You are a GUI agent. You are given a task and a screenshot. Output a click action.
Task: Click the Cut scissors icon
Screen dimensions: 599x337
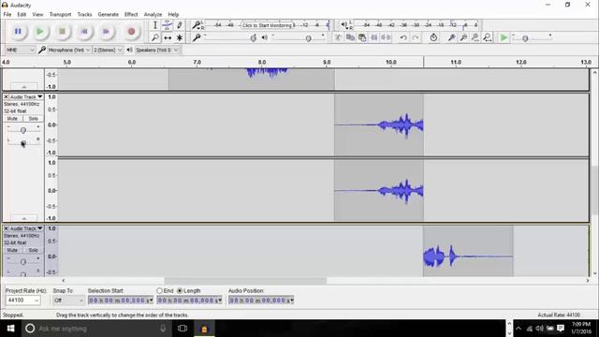338,37
